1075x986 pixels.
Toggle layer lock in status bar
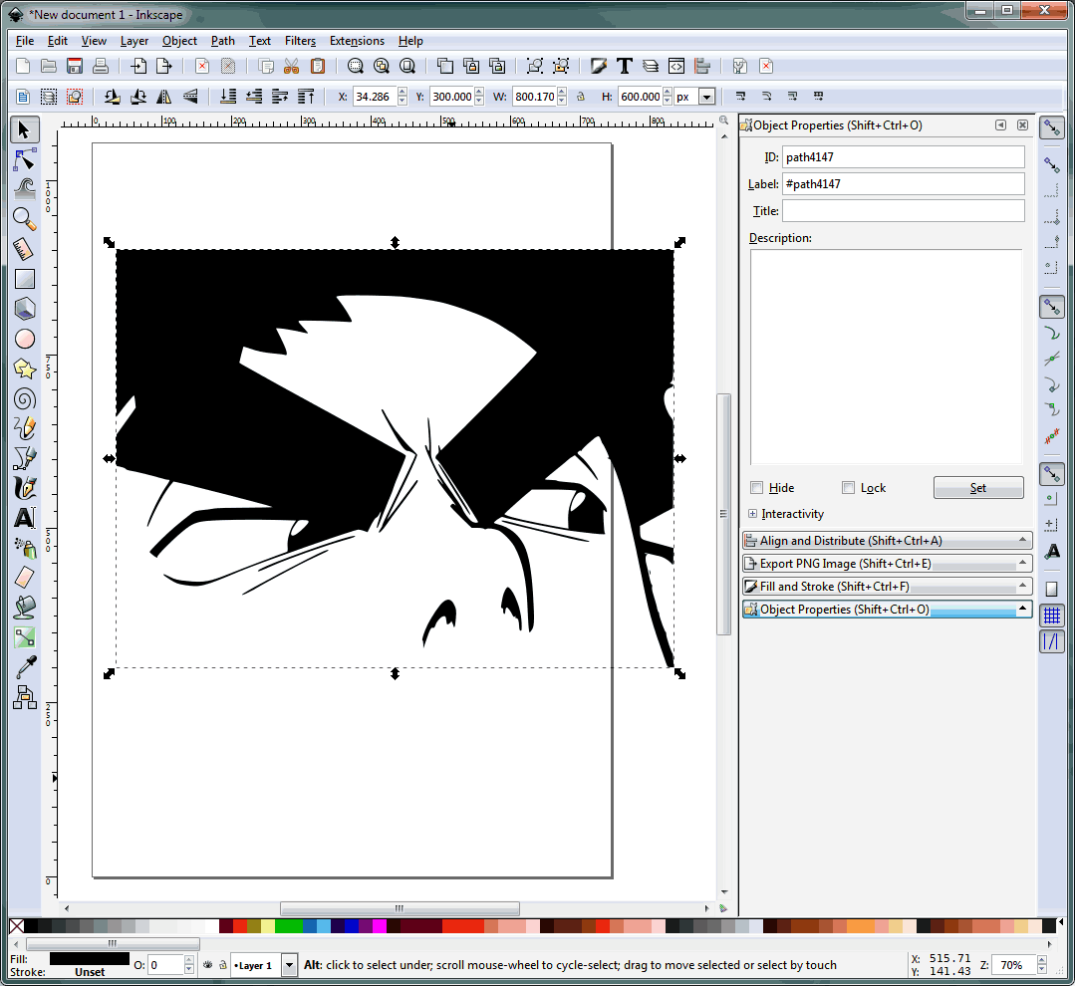tap(223, 965)
